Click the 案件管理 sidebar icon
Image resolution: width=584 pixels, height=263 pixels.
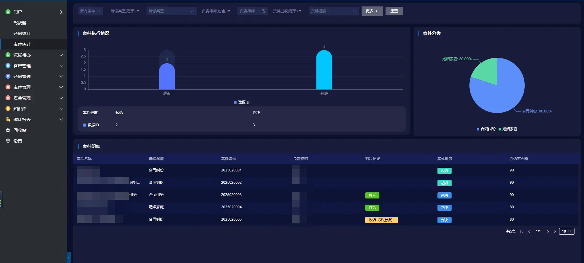pyautogui.click(x=8, y=87)
